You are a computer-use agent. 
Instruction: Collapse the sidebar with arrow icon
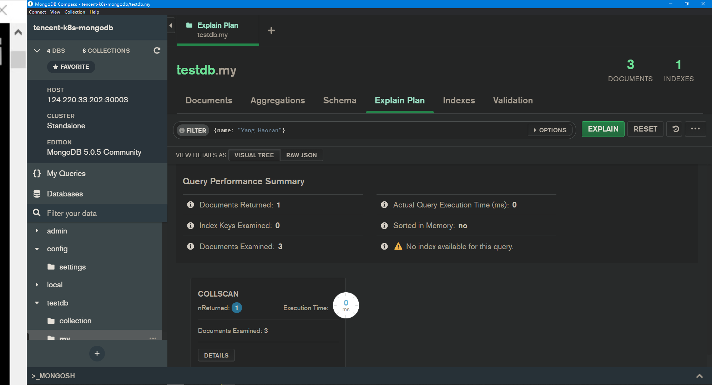171,26
